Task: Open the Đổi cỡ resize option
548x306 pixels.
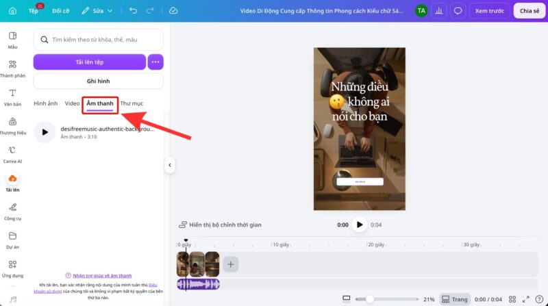Action: [x=60, y=11]
